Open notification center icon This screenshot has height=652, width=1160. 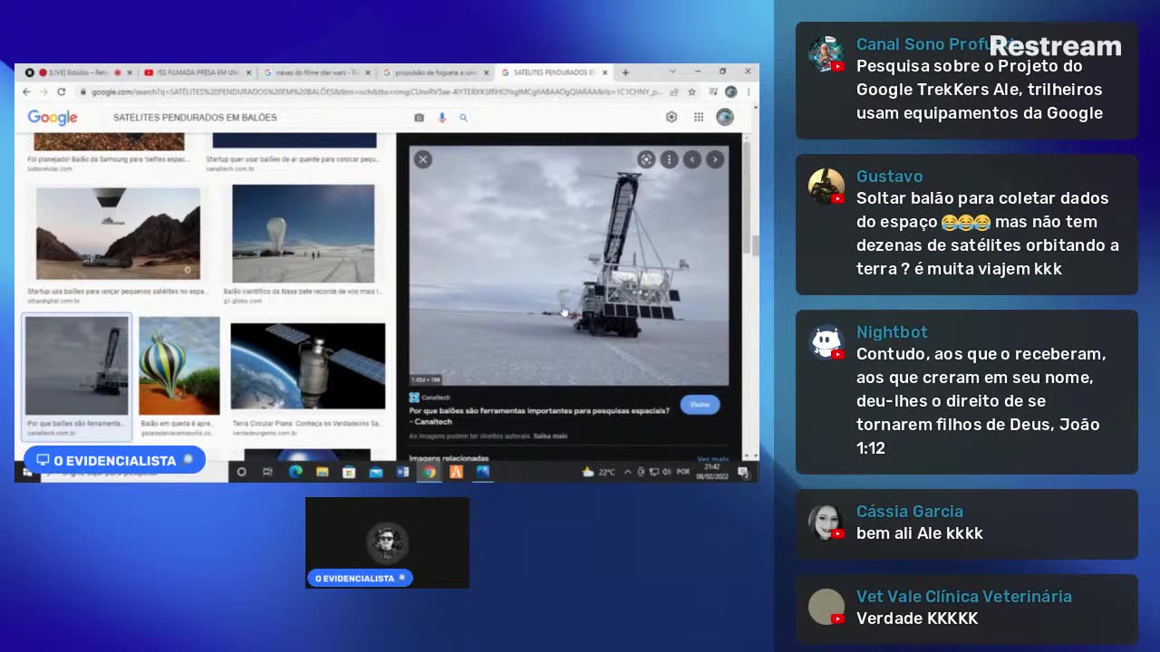click(743, 472)
